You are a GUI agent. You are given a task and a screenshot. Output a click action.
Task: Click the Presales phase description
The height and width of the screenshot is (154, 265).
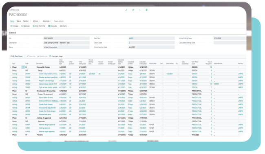[40, 135]
